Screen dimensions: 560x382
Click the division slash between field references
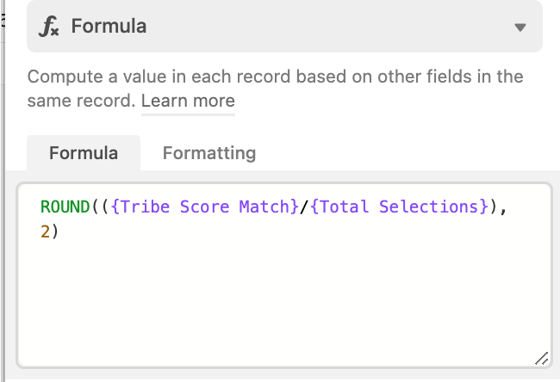pos(304,206)
